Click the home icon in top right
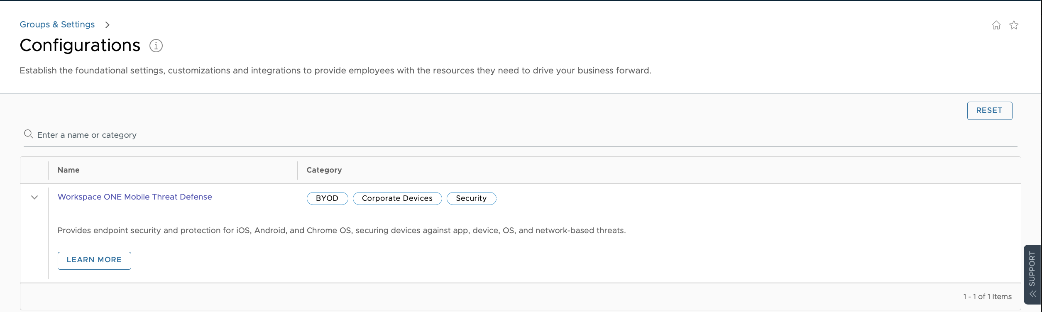 (x=996, y=25)
